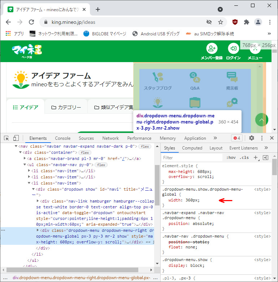Screen dimensions: 278x282
Task: Open DevTools settings gear
Action: point(252,138)
